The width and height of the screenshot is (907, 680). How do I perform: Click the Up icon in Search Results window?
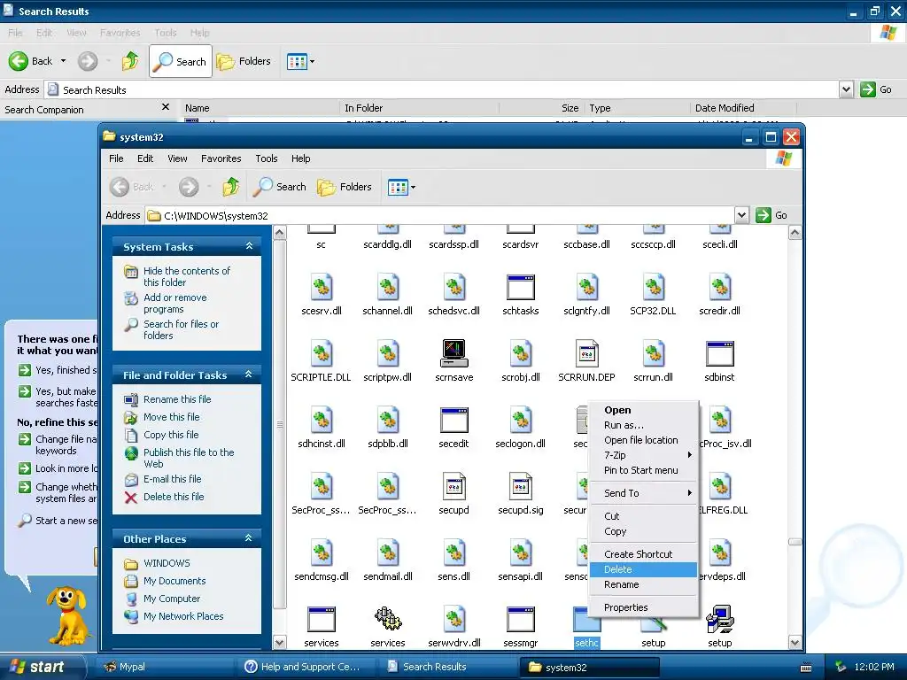click(130, 61)
